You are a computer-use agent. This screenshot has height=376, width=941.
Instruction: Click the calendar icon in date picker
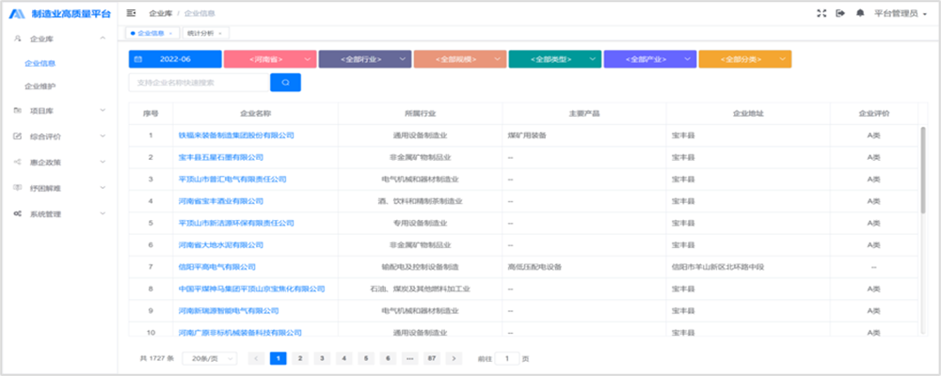(x=138, y=59)
